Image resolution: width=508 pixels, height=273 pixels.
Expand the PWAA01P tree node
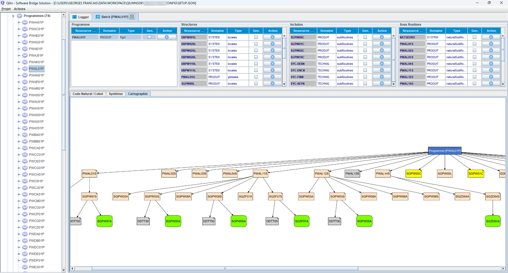pyautogui.click(x=19, y=22)
